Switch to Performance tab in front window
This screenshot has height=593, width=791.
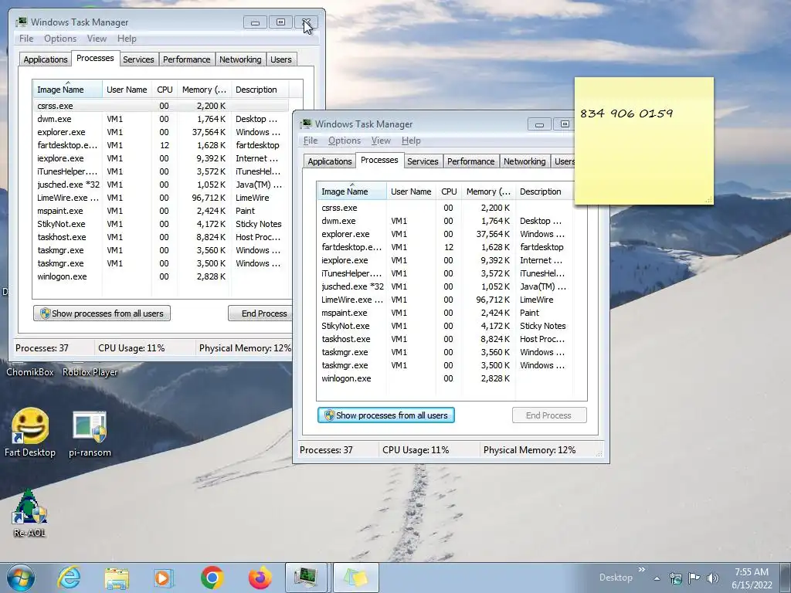470,161
